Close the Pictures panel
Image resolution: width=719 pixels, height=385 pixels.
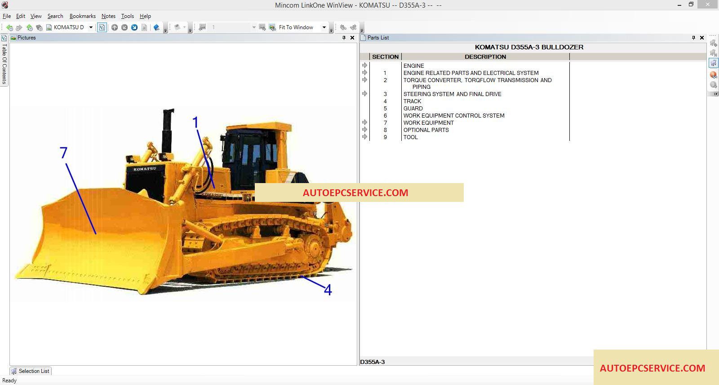click(352, 38)
